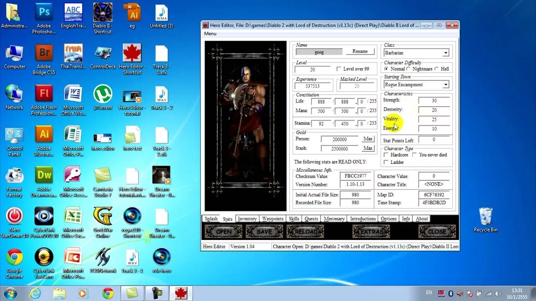Screen dimensions: 536x301
Task: Launch Diablo II shortcut icon
Action: [x=103, y=18]
